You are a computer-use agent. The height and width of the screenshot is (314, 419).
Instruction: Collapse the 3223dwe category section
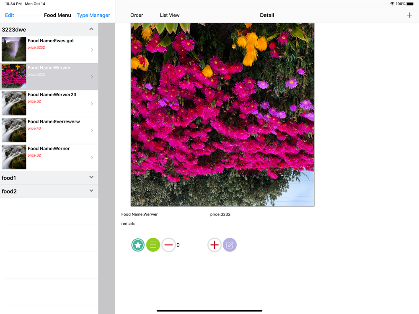click(91, 29)
